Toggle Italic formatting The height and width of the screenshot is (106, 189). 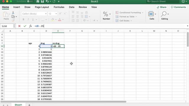tap(28, 19)
